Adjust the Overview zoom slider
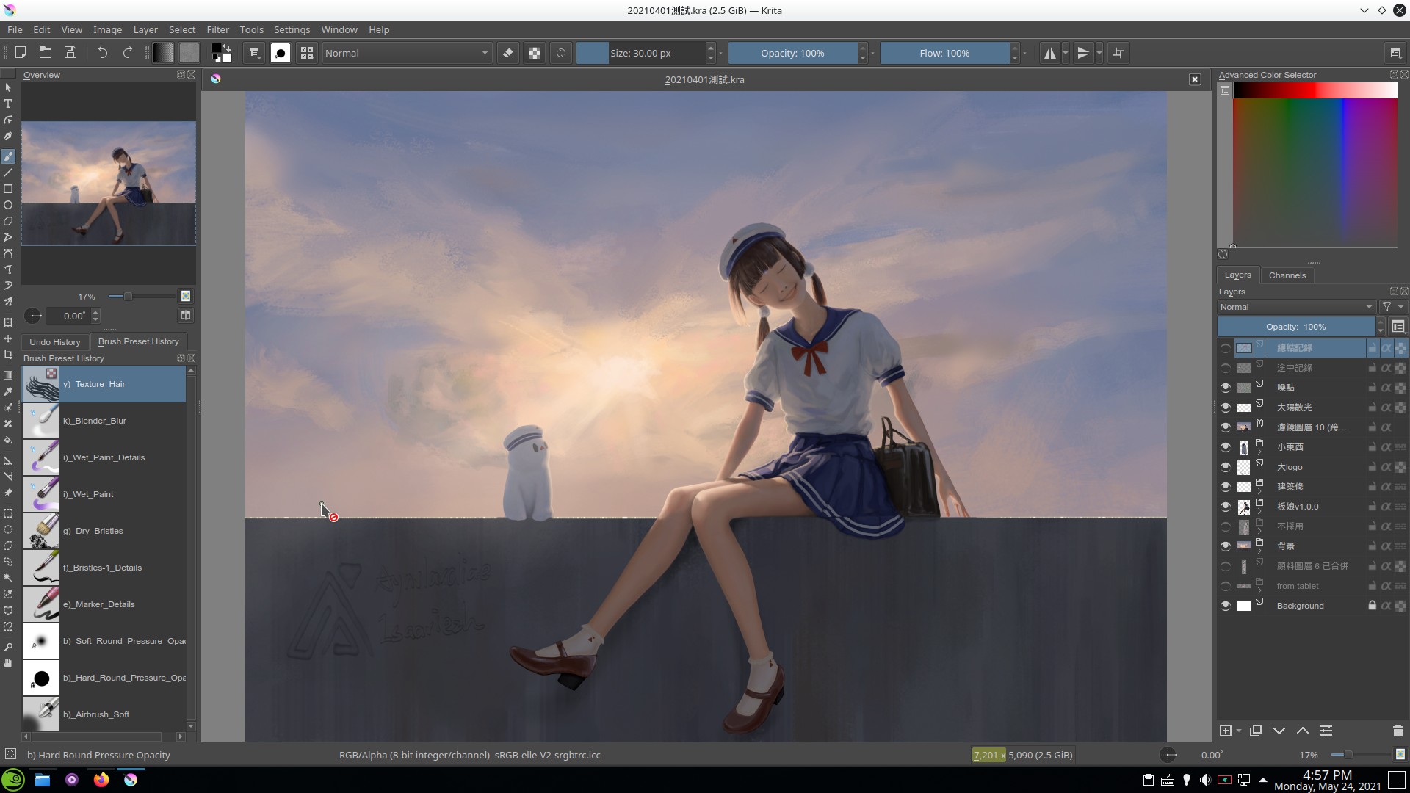This screenshot has width=1410, height=793. (x=142, y=297)
